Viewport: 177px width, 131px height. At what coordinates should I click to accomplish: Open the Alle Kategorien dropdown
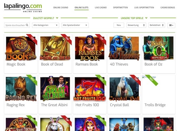tap(45, 25)
